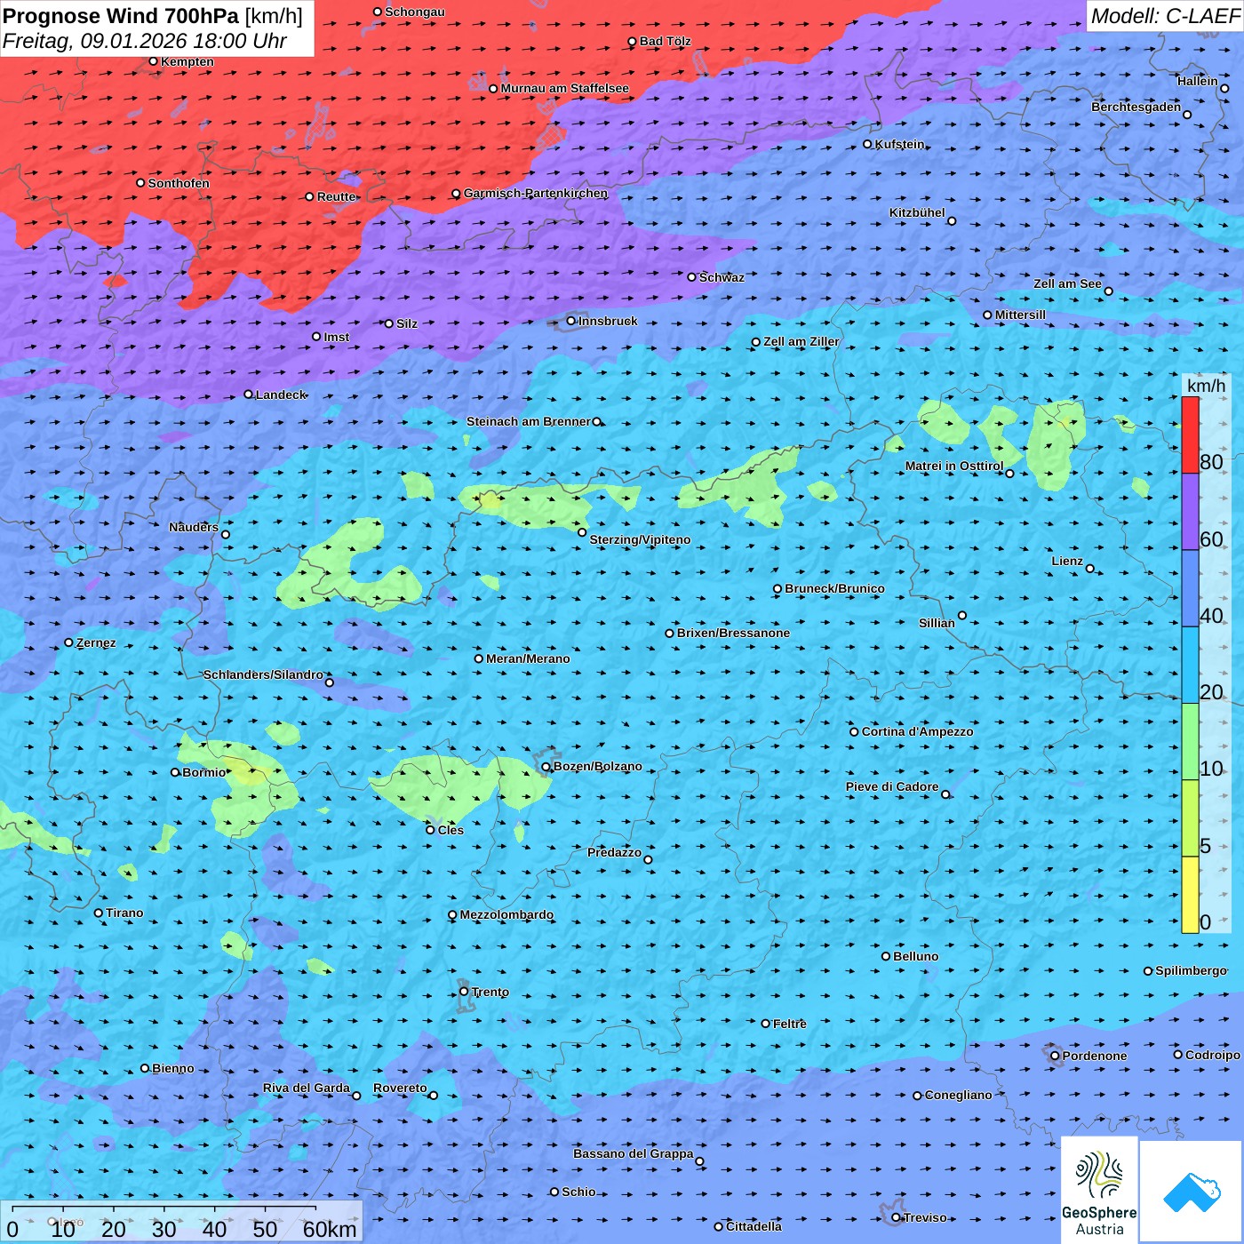Click the Conegliano label

(959, 1095)
